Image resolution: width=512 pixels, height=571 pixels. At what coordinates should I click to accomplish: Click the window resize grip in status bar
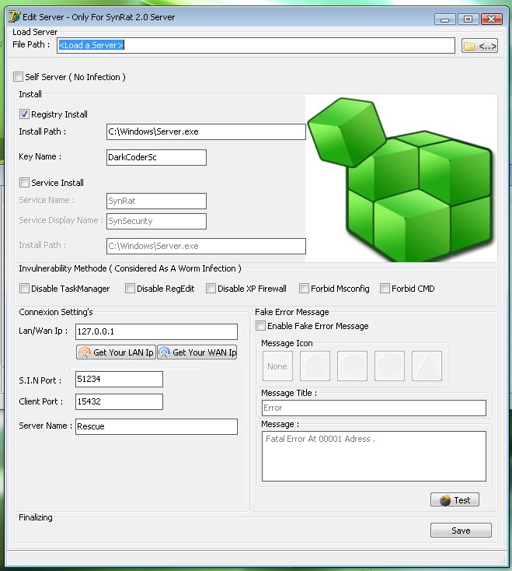(502, 559)
